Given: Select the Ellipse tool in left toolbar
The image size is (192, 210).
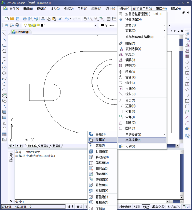Looking at the screenshot, I should pyautogui.click(x=4, y=84).
